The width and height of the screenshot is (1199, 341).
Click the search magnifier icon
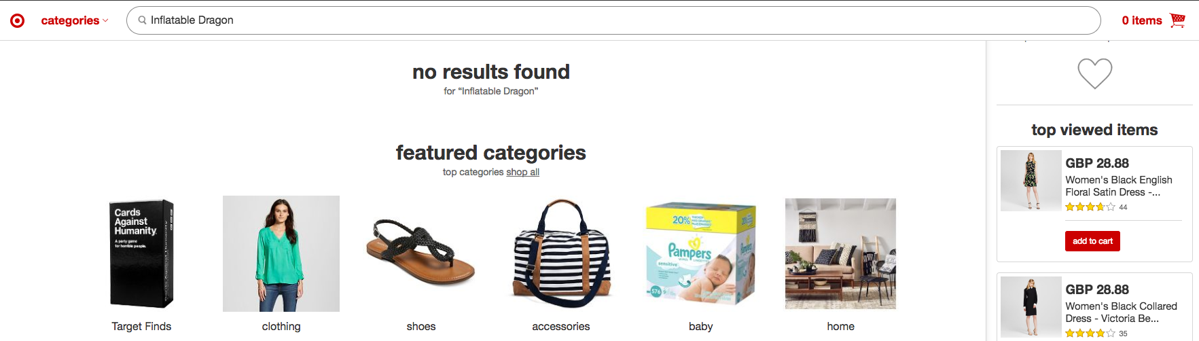[142, 20]
